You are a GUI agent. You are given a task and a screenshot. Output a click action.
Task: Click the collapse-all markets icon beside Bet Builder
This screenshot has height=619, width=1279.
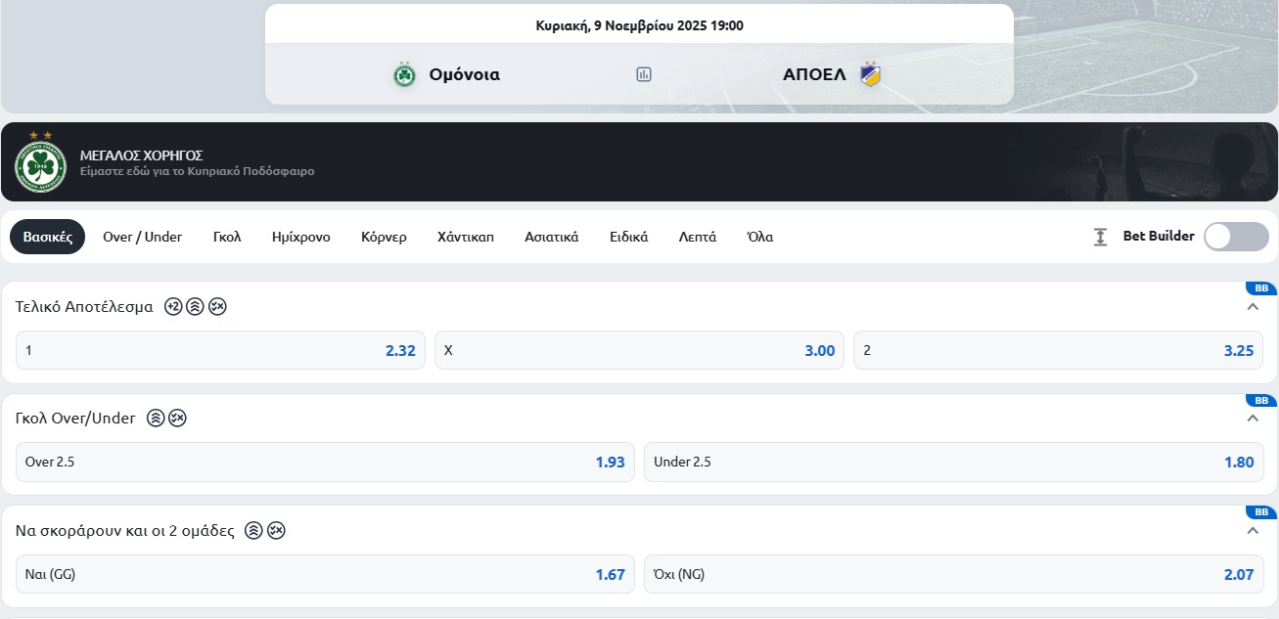pyautogui.click(x=1101, y=237)
